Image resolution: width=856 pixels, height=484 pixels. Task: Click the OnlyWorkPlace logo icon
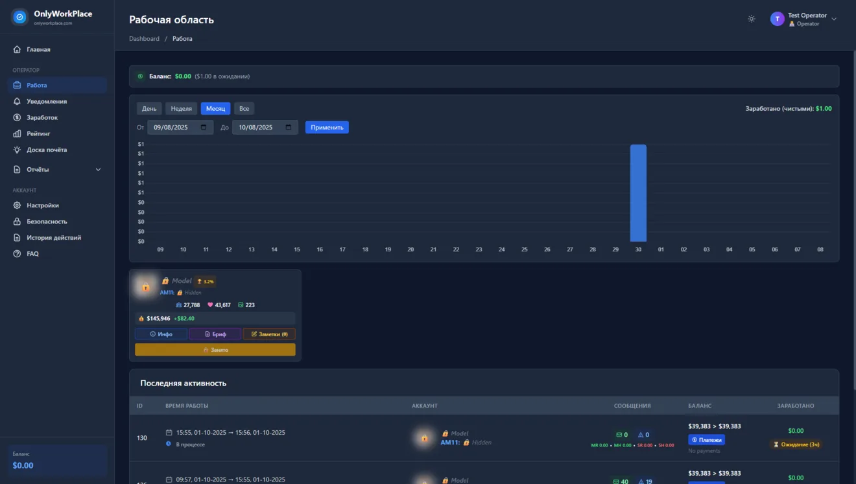pyautogui.click(x=20, y=17)
